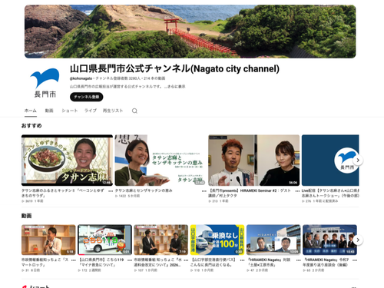The image size is (384, 288).
Task: Open video title タサン志麻のふるさとキッチン ベーコンとゆず
Action: pos(63,193)
